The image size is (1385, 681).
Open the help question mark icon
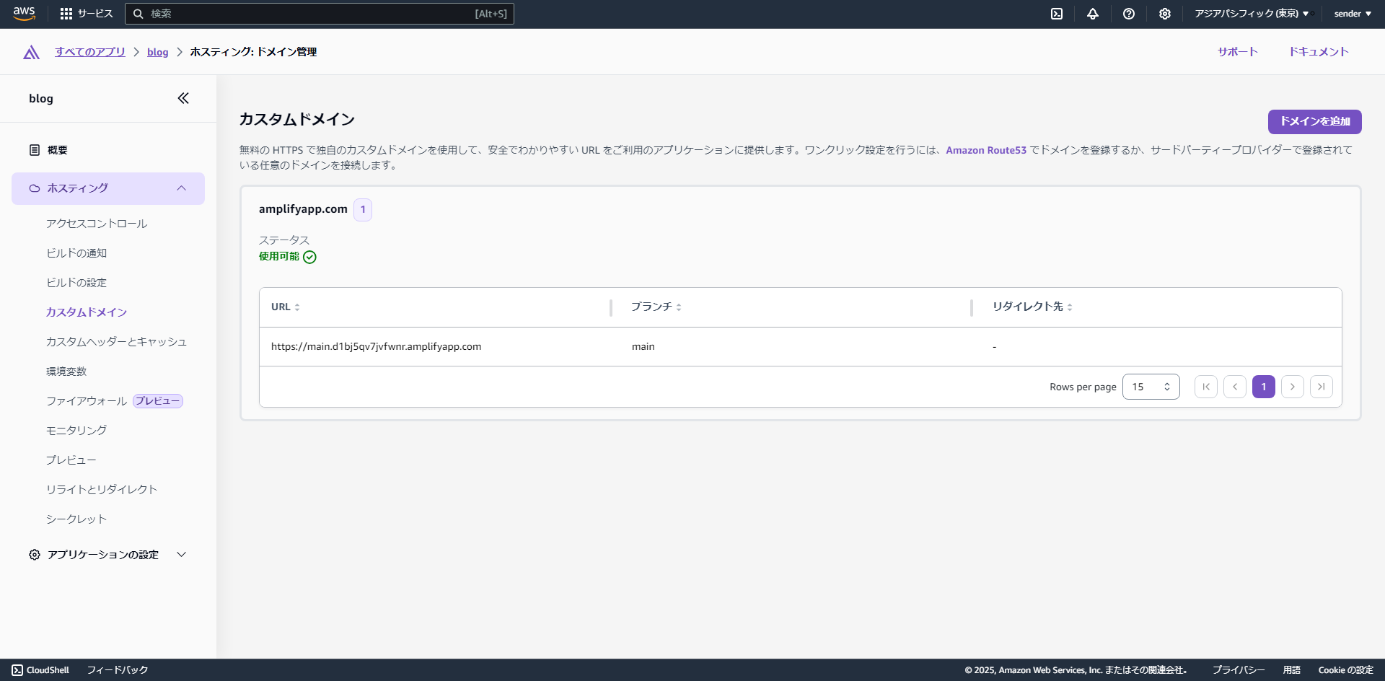(1129, 14)
